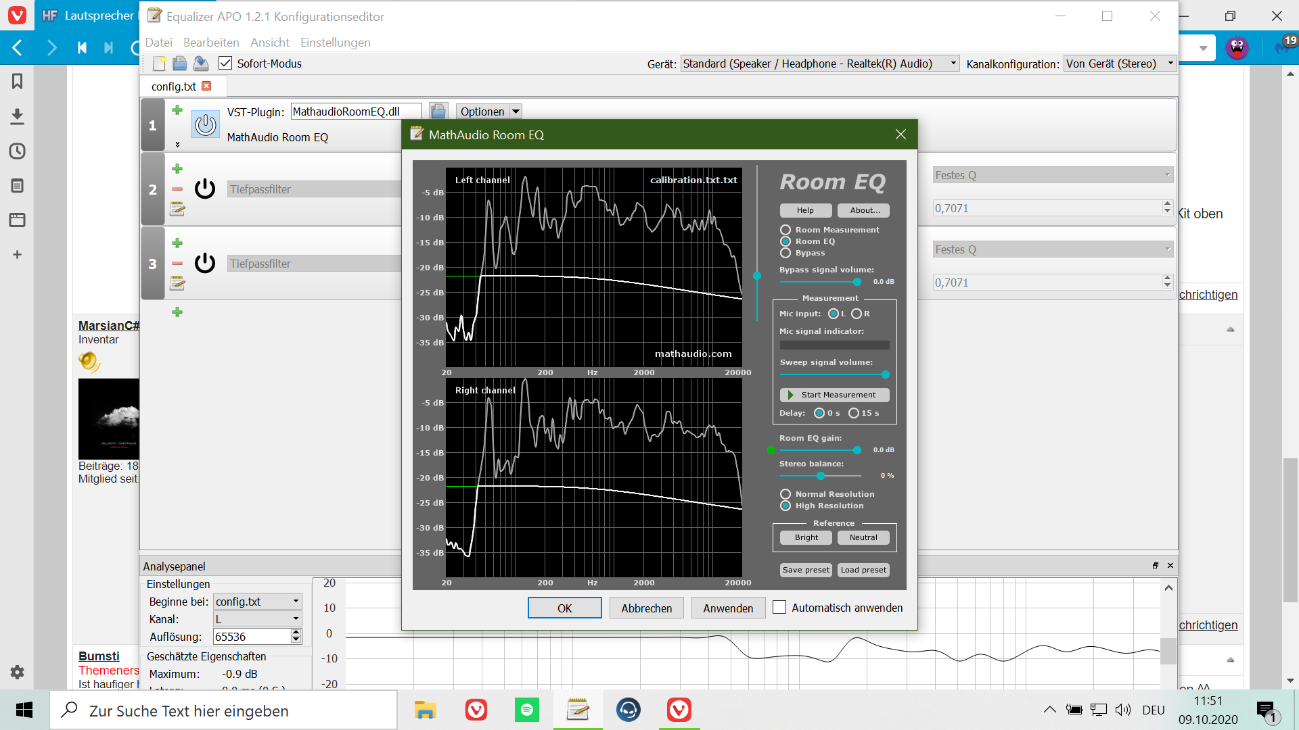The height and width of the screenshot is (730, 1299).
Task: Click the edit notepad icon in row 3
Action: pyautogui.click(x=177, y=283)
